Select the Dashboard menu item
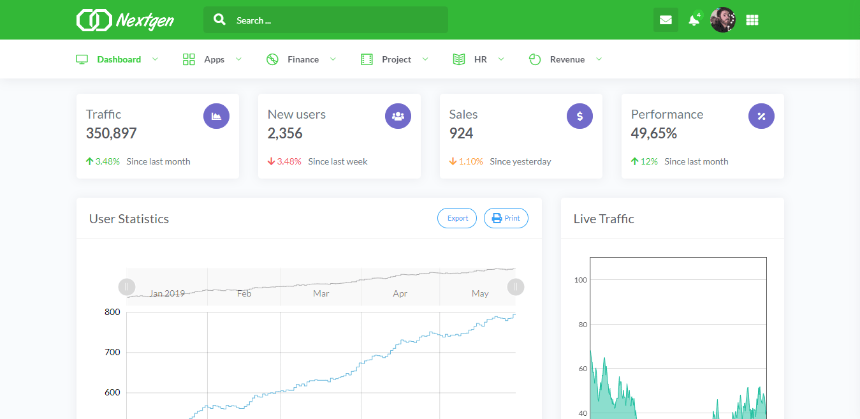 point(119,59)
